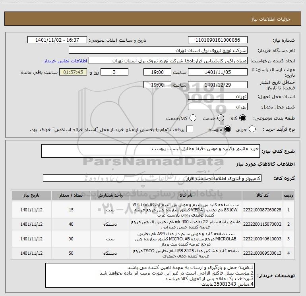Open the اطلاعات تماس خریدار link

tap(66, 61)
